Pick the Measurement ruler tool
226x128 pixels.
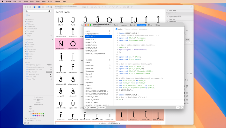tap(124, 7)
